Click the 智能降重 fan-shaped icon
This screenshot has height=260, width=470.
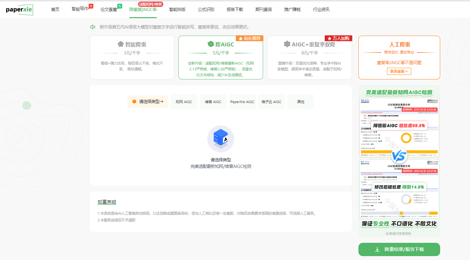click(121, 44)
